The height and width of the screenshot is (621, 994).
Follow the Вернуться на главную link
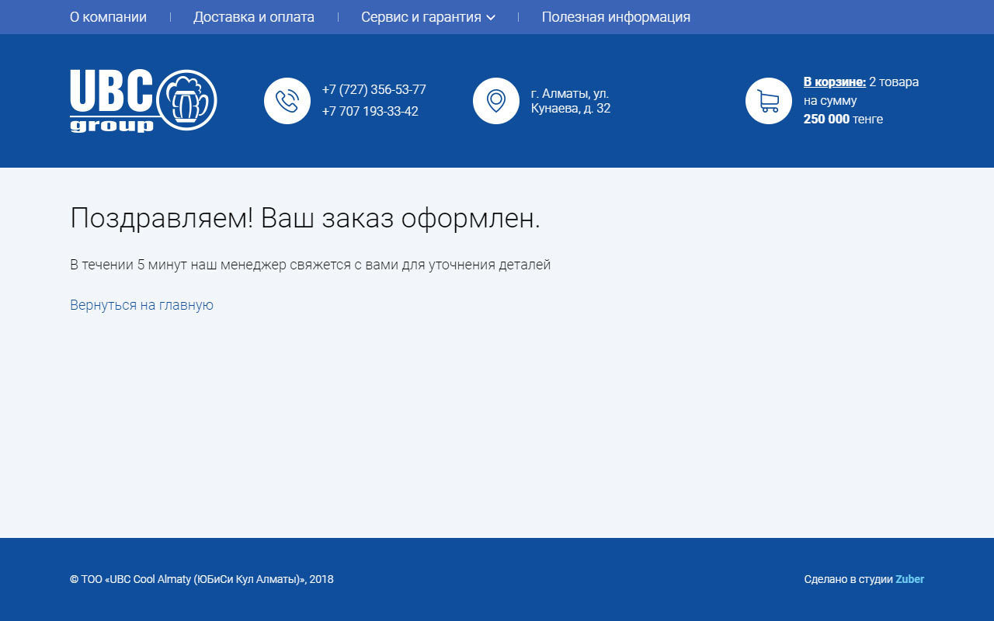(141, 305)
